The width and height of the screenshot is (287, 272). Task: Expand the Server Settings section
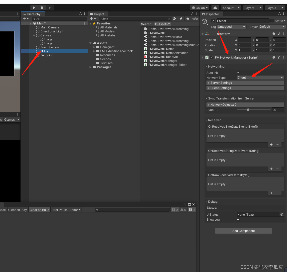[245, 83]
